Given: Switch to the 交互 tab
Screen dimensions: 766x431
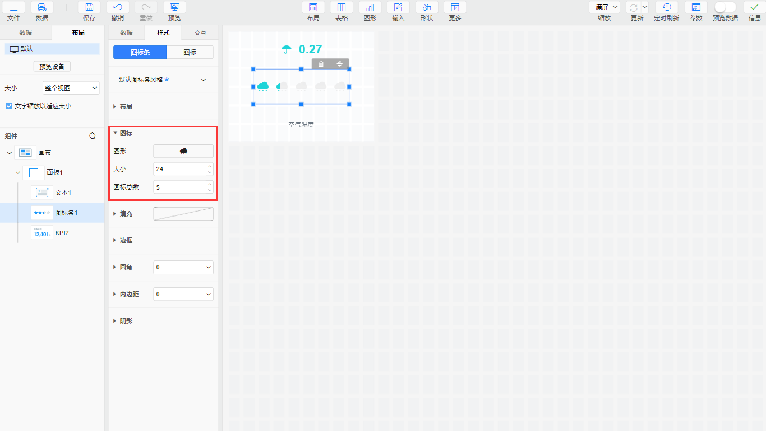Looking at the screenshot, I should 200,33.
